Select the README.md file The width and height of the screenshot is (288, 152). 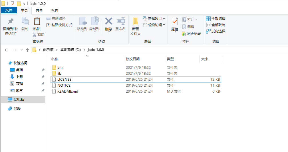[x=136, y=91]
